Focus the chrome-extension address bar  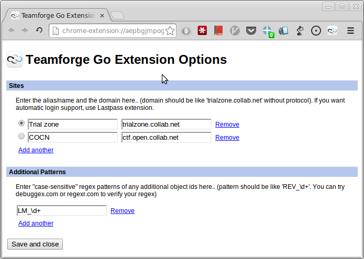[x=113, y=30]
